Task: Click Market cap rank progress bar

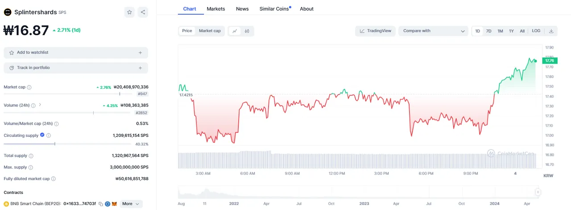Action: [69, 94]
